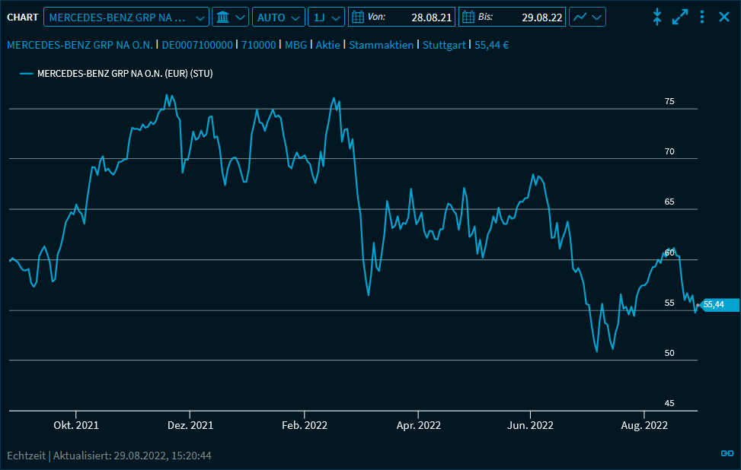Click the calendar icon next to Bis
The image size is (741, 470).
coord(468,17)
